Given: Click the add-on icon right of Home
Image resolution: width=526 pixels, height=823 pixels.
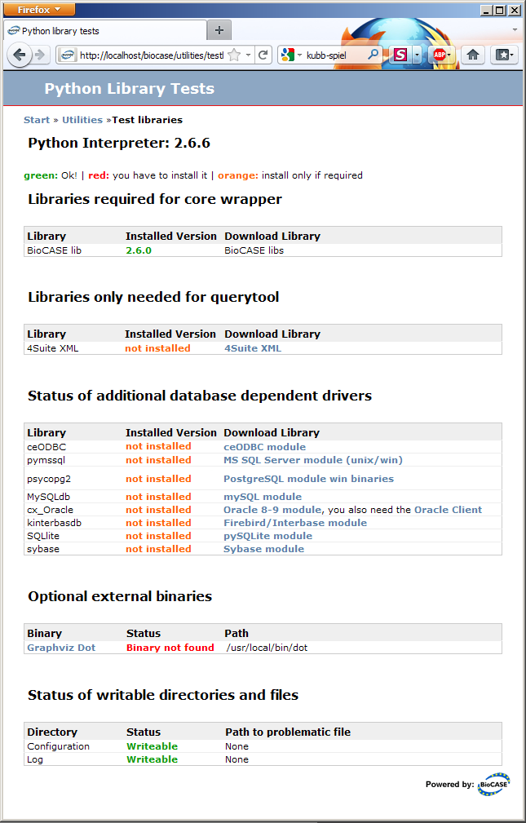Looking at the screenshot, I should click(502, 55).
